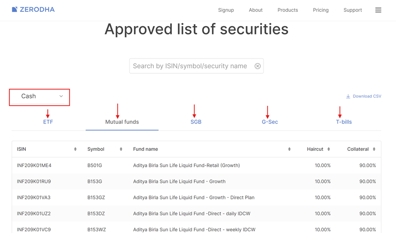Click the Symbol column header label
This screenshot has height=233, width=396.
(x=96, y=149)
